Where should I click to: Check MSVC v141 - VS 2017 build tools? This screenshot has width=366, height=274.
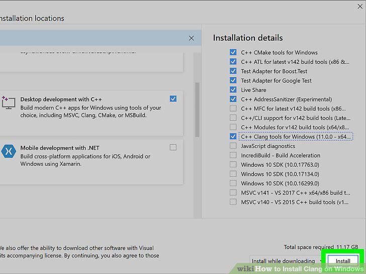point(233,193)
